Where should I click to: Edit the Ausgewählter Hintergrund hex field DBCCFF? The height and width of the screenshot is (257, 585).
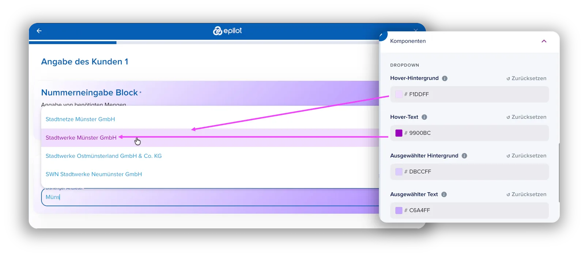point(469,172)
